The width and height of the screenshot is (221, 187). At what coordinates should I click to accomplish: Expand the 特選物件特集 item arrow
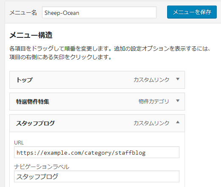(x=178, y=101)
